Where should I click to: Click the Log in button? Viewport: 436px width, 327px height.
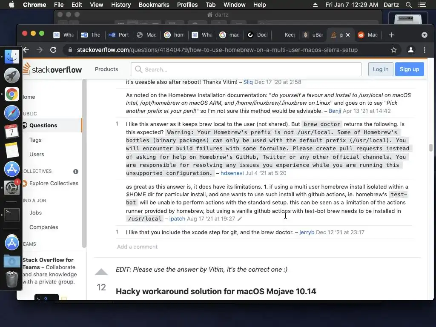[381, 69]
